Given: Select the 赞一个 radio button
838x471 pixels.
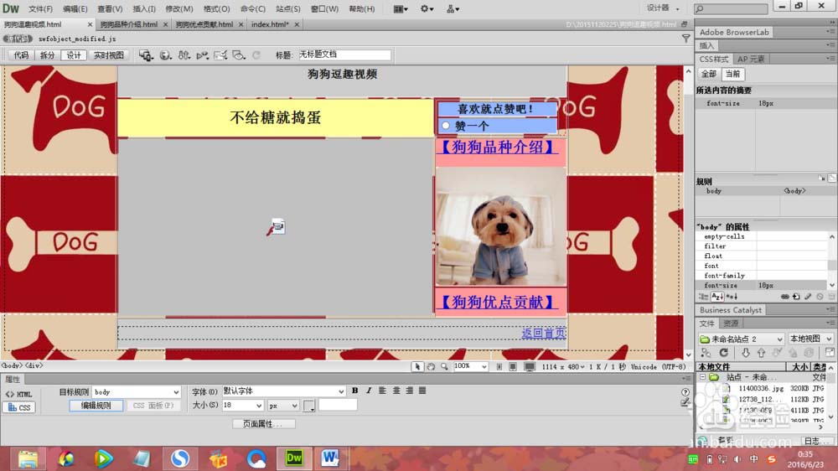Looking at the screenshot, I should [x=446, y=126].
